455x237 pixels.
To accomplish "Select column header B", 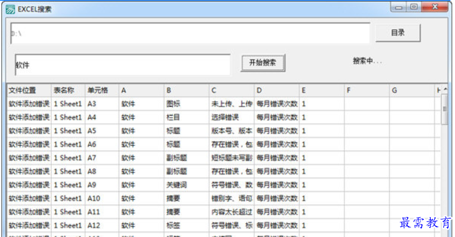I will click(187, 90).
